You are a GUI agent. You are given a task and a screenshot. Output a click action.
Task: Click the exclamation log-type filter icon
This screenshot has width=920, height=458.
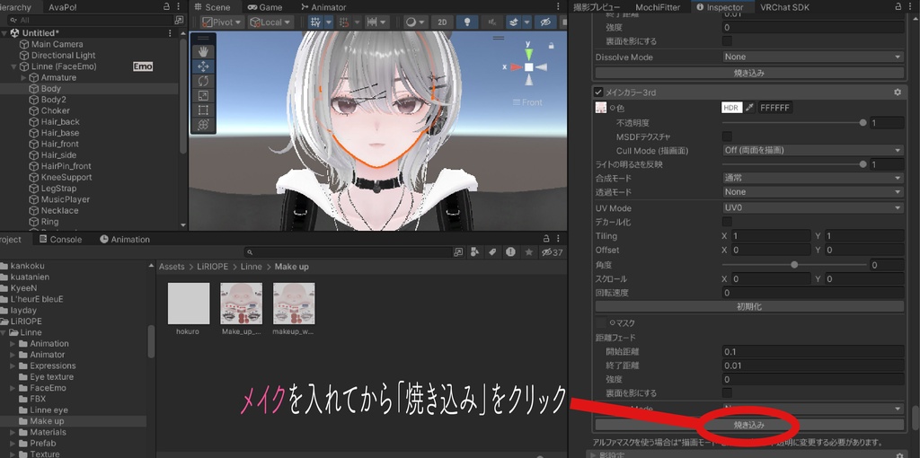(510, 252)
